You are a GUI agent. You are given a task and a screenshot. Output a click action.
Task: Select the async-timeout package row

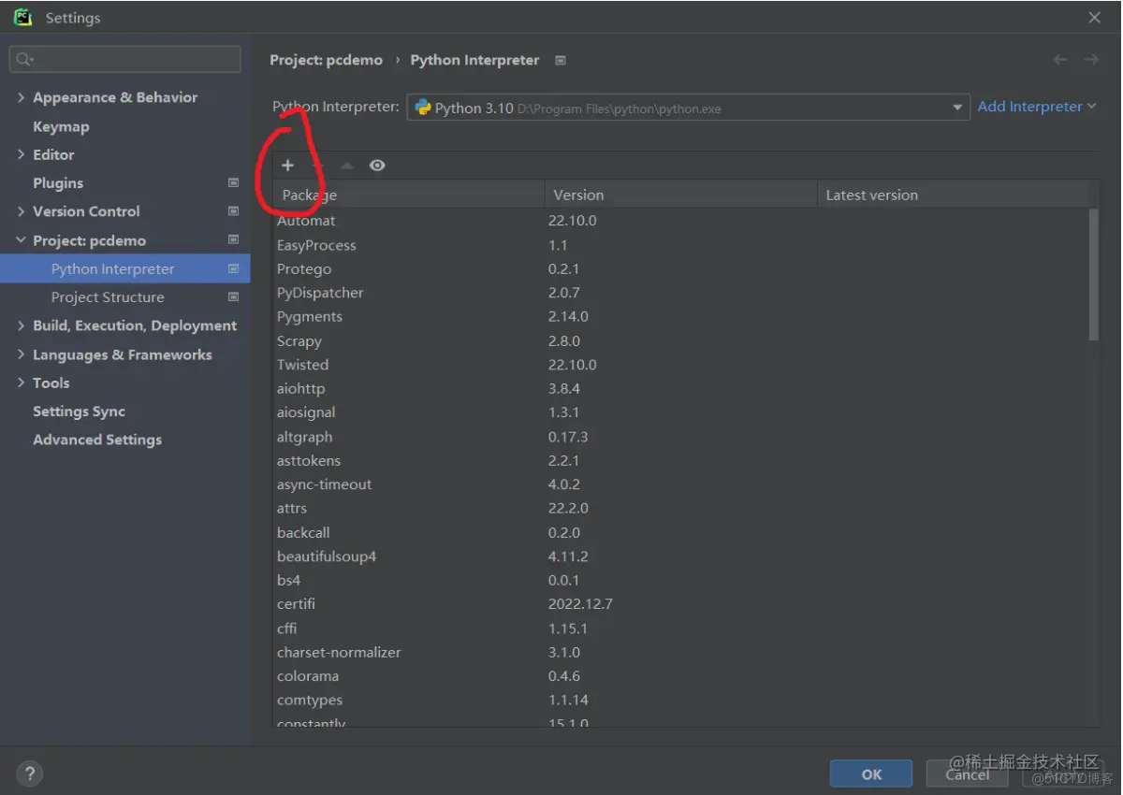(680, 484)
